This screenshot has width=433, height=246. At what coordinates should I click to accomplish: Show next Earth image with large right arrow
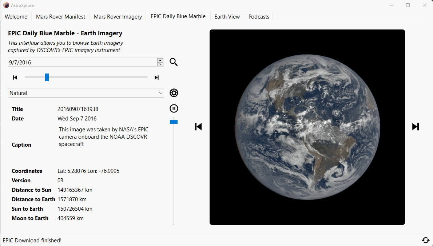[x=415, y=127]
